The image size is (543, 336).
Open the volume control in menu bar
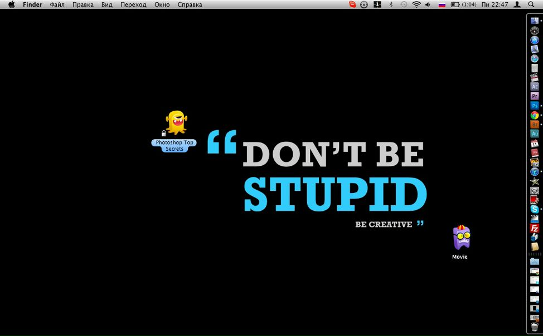point(428,4)
